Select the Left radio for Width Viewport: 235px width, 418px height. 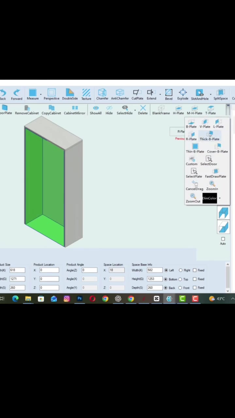coord(166,270)
